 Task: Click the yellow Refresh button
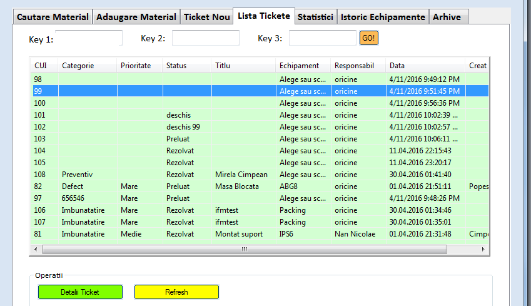[x=176, y=292]
